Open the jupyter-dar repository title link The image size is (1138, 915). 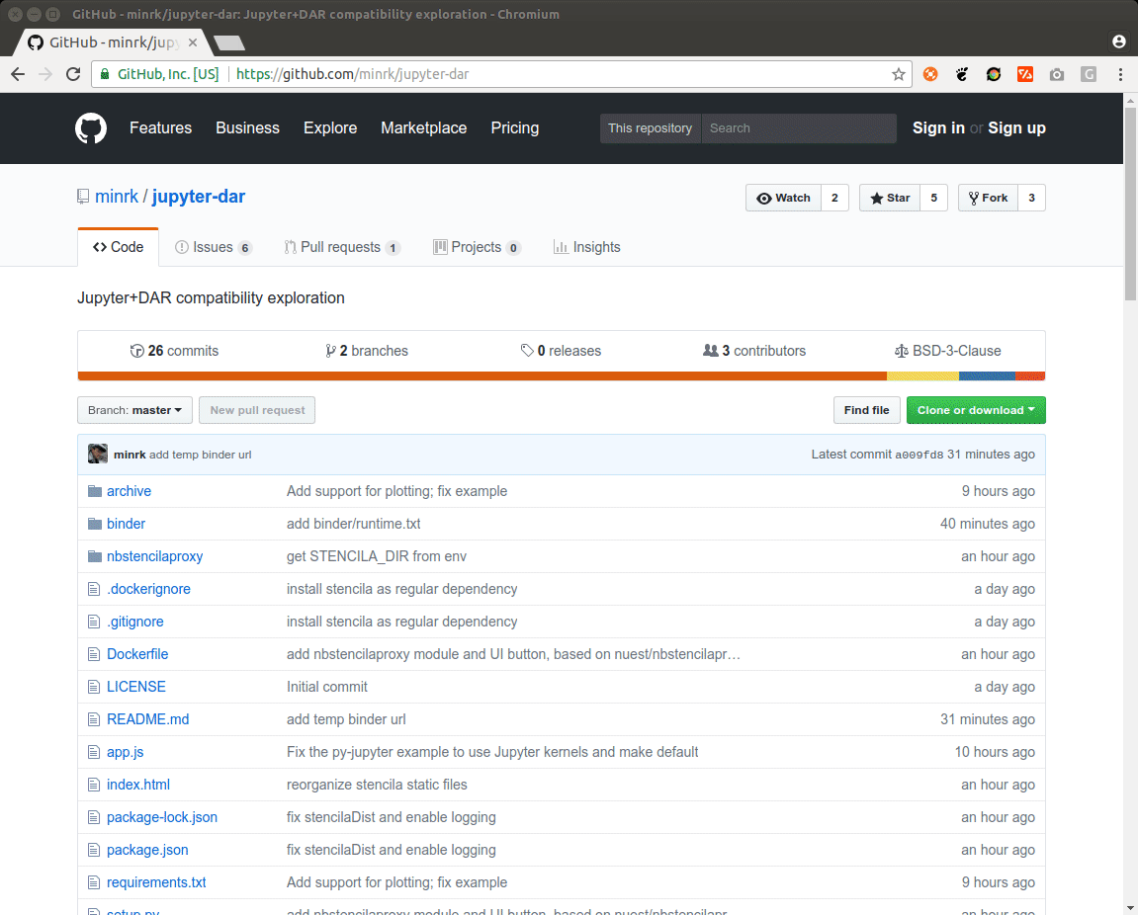pos(198,197)
